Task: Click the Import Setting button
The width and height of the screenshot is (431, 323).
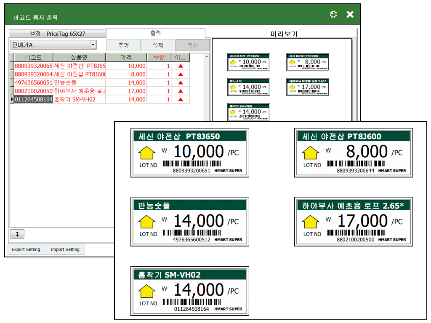Action: click(x=65, y=249)
